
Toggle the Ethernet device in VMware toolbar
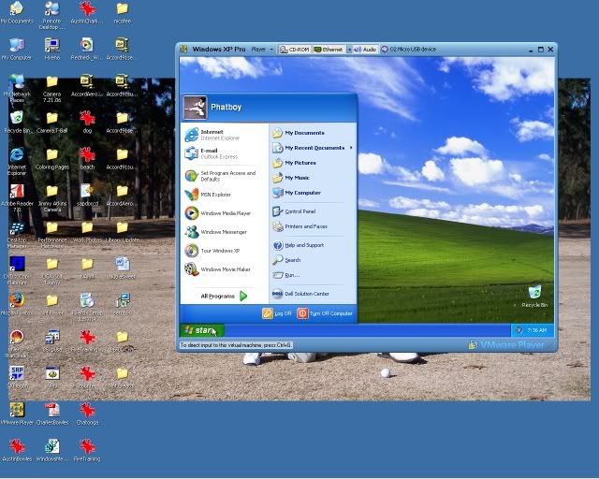[x=329, y=49]
